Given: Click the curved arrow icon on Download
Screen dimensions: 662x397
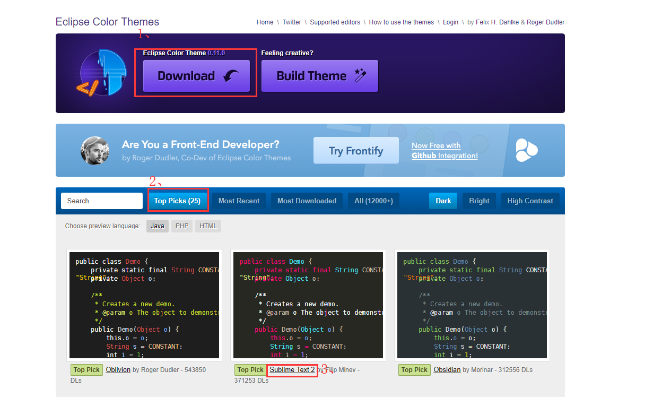Looking at the screenshot, I should pos(231,76).
